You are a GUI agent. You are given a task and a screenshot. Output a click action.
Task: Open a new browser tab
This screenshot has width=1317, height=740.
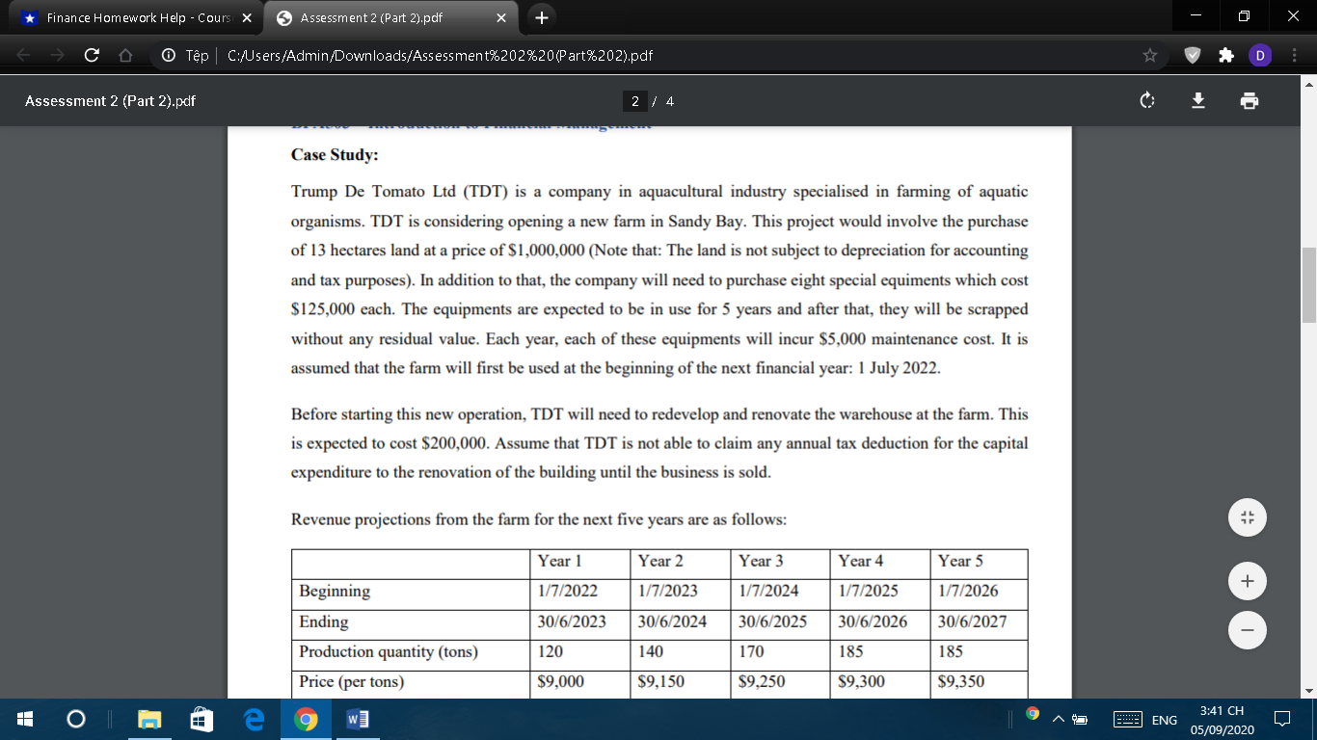(541, 16)
